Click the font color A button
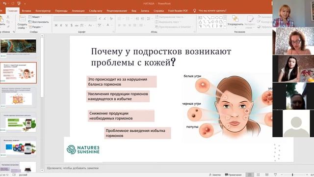314x177 pixels. [x=108, y=25]
